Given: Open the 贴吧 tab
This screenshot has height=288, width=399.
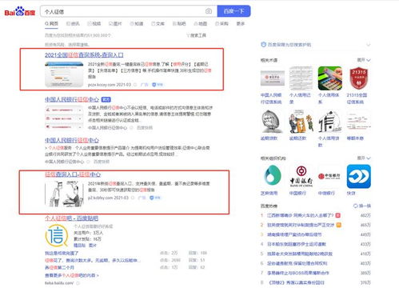Looking at the screenshot, I should point(179,24).
